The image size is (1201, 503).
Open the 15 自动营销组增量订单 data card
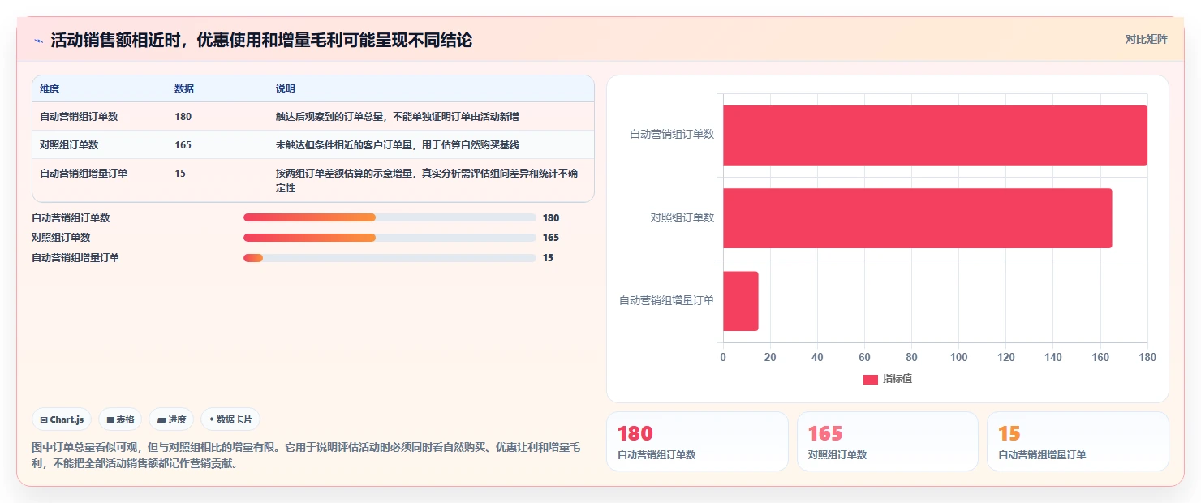click(1078, 441)
